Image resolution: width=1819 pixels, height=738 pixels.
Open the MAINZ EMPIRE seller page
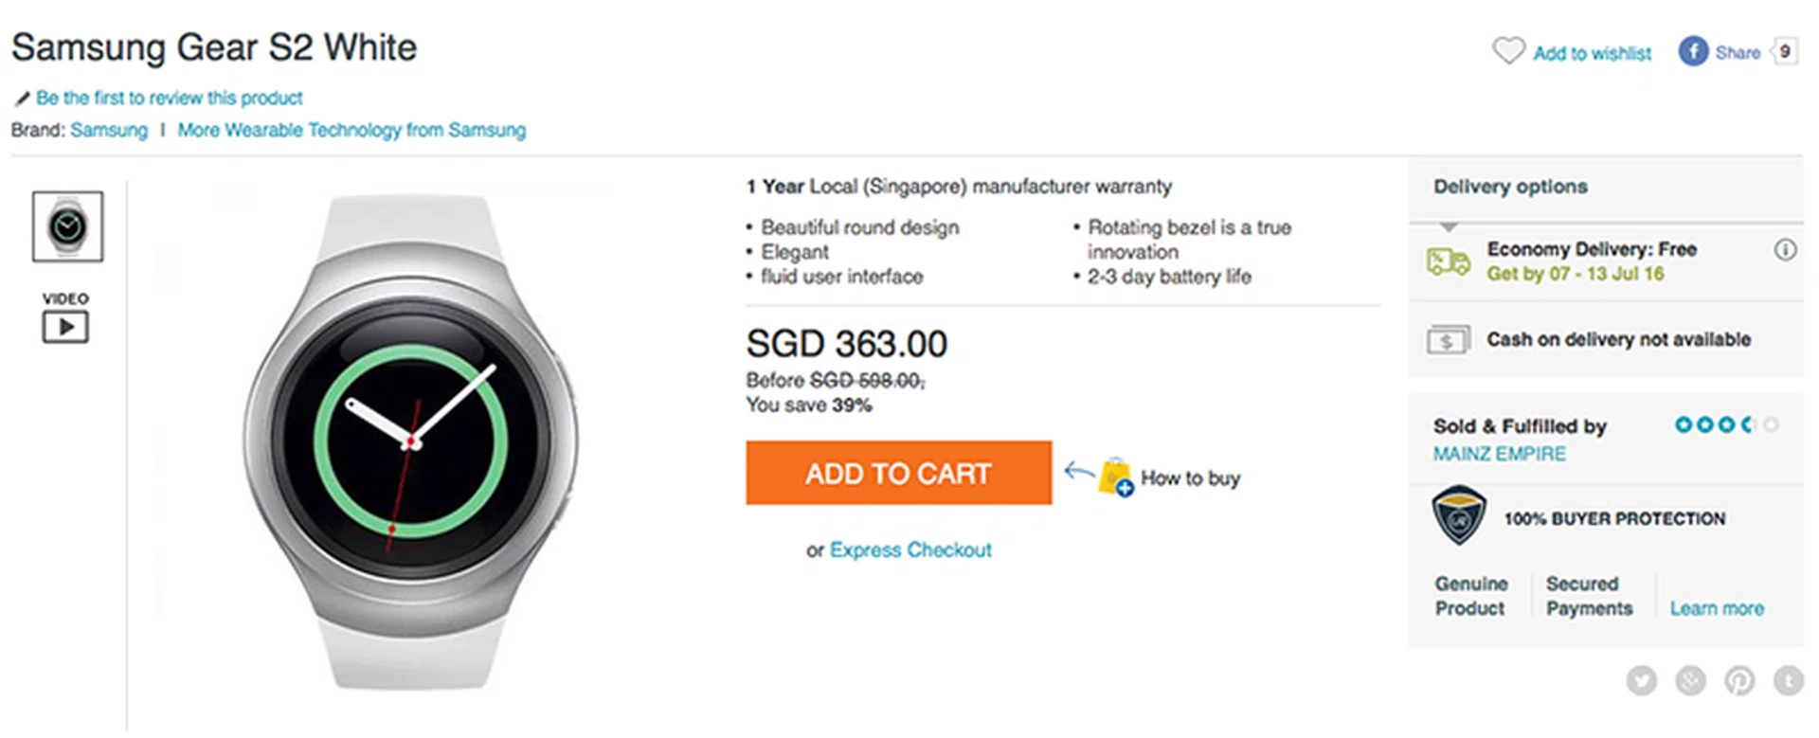tap(1499, 455)
